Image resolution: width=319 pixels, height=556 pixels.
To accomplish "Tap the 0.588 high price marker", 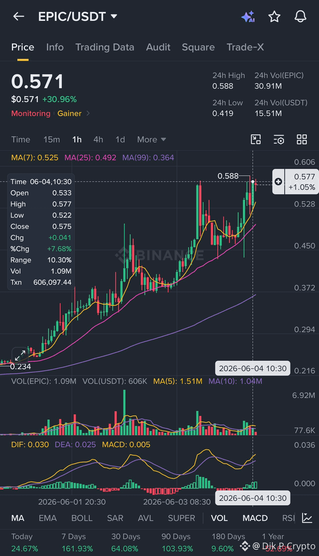I will point(228,176).
